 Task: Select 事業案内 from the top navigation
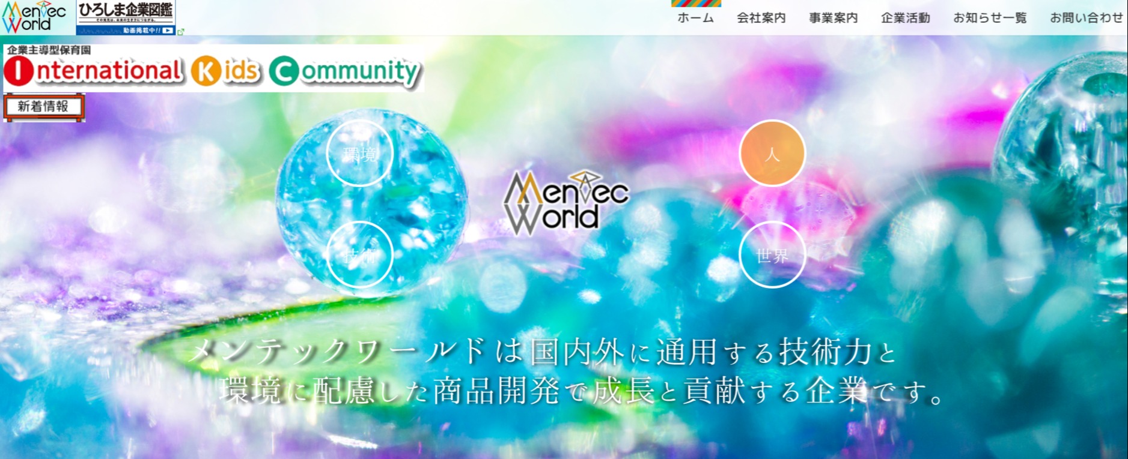pos(833,18)
